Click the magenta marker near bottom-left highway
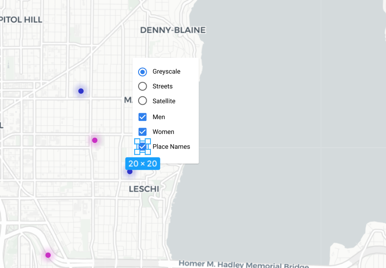 [x=48, y=255]
